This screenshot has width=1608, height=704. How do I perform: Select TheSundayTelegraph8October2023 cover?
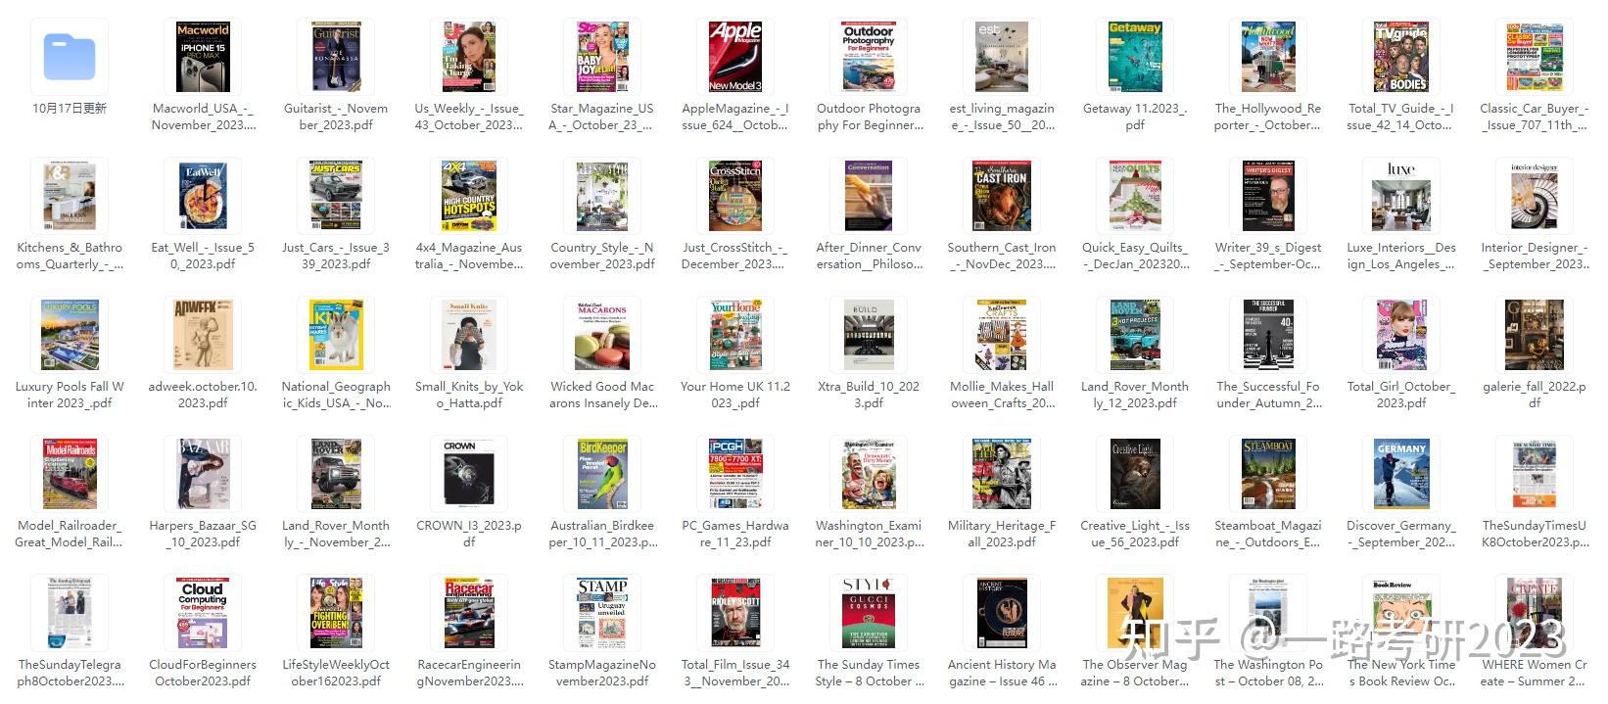tap(70, 613)
